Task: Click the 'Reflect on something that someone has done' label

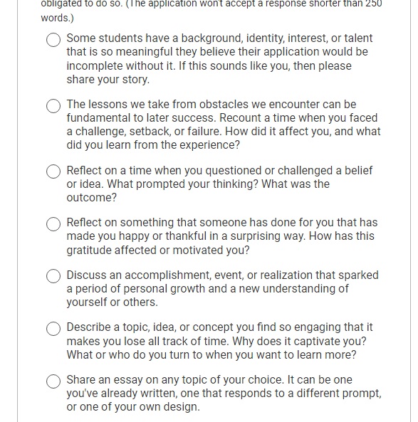Action: point(222,236)
